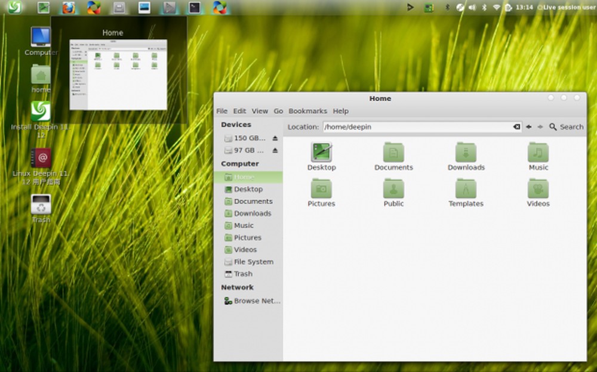Open the Go menu

pos(278,111)
